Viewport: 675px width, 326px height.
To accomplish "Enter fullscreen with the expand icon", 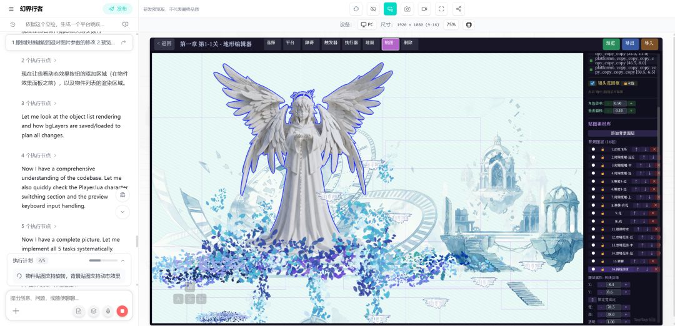I will coord(441,9).
